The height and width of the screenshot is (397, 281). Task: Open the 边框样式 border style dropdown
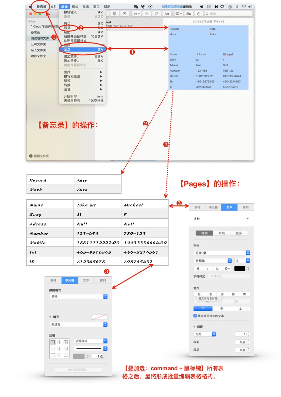click(x=90, y=341)
